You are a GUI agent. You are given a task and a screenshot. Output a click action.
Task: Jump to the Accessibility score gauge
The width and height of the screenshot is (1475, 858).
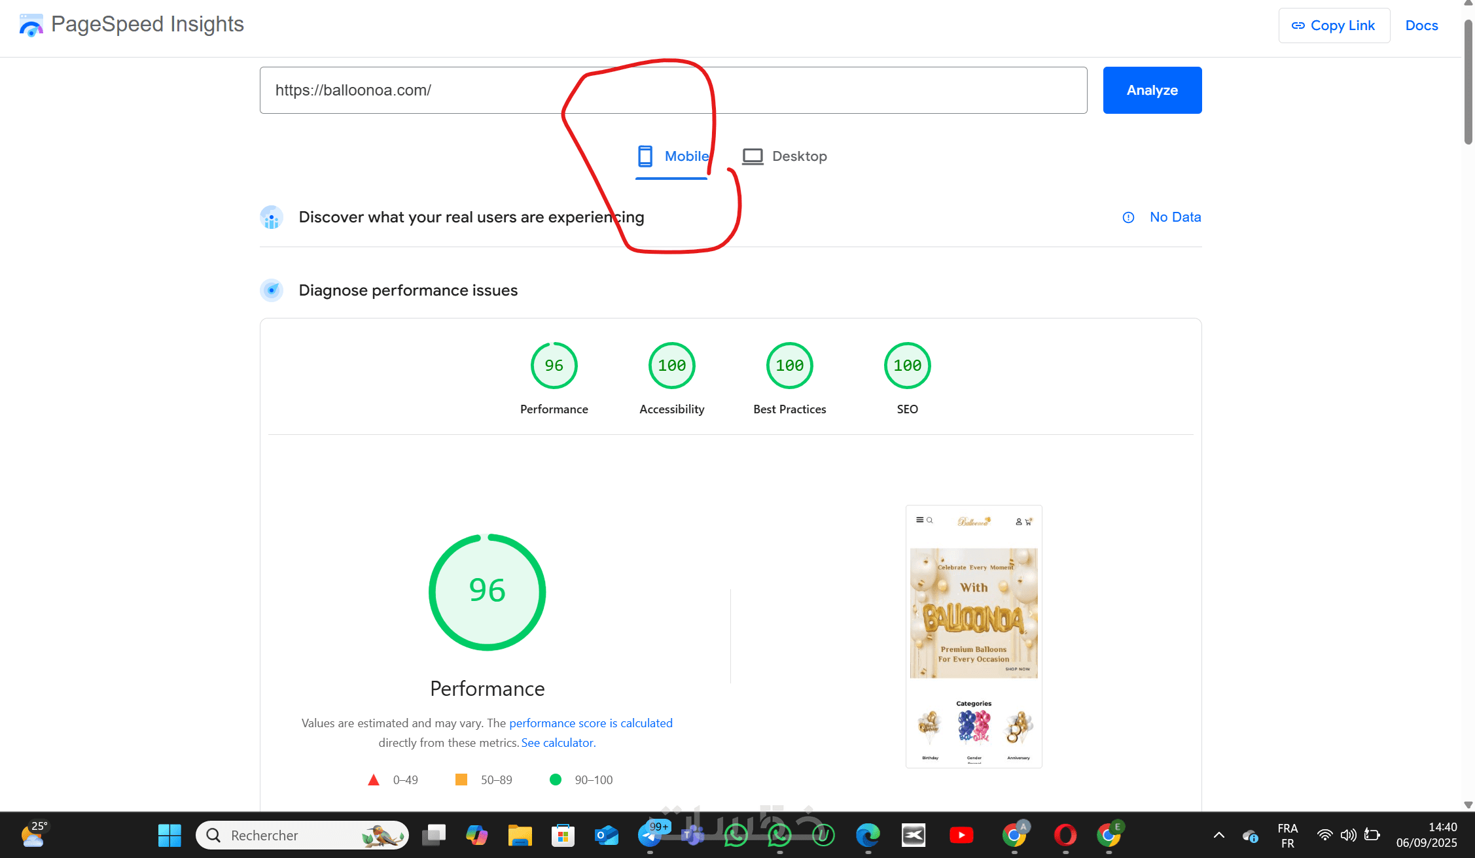[x=671, y=366]
